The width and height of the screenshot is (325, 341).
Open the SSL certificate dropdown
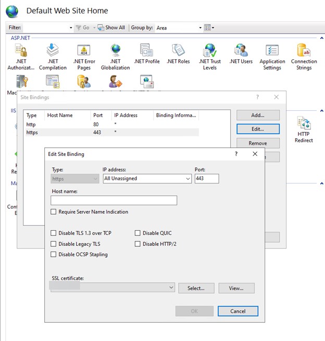[x=113, y=287]
